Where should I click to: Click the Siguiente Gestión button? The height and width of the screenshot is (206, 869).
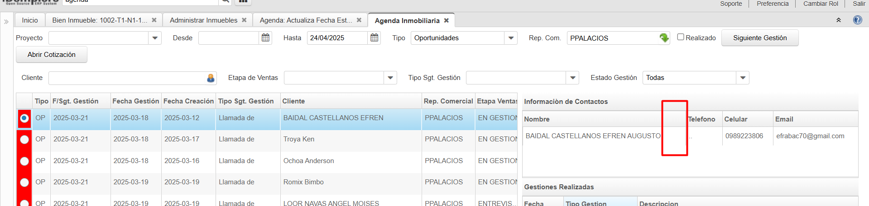coord(759,38)
